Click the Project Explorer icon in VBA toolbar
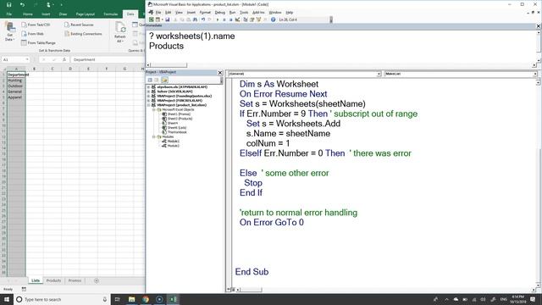Screen dimensions: 542x305 pos(246,19)
